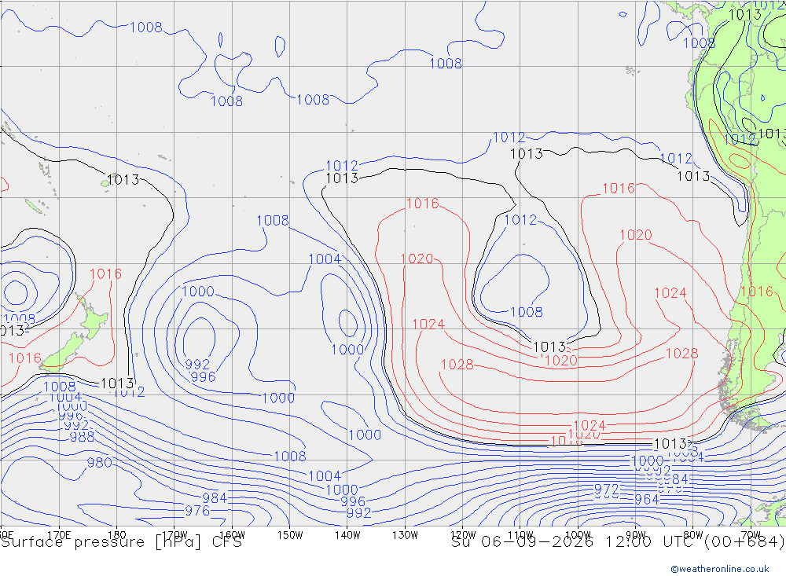The width and height of the screenshot is (786, 576).
Task: Click the red 1020 label beside the 1016 at 130W
Action: click(417, 259)
